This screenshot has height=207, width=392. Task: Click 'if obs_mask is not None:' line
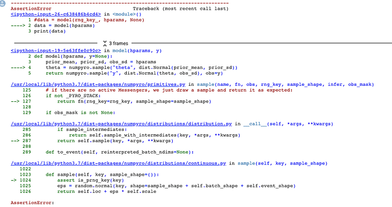[81, 113]
